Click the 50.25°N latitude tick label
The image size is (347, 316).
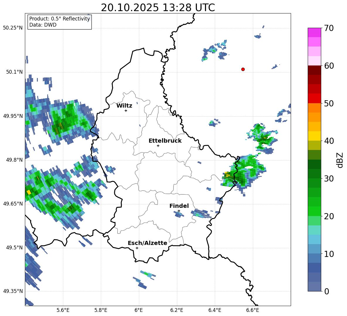(13, 28)
